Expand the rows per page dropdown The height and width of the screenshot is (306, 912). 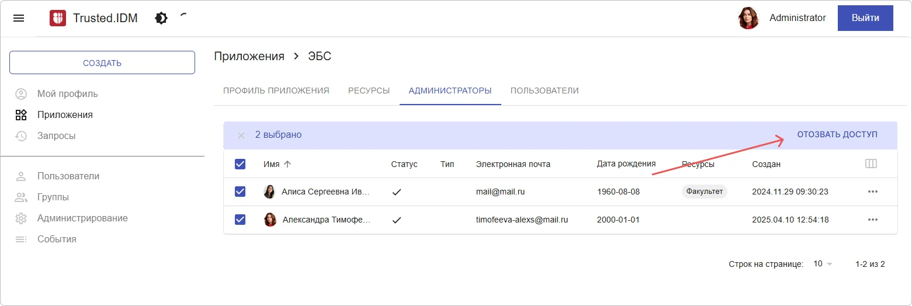coord(823,264)
